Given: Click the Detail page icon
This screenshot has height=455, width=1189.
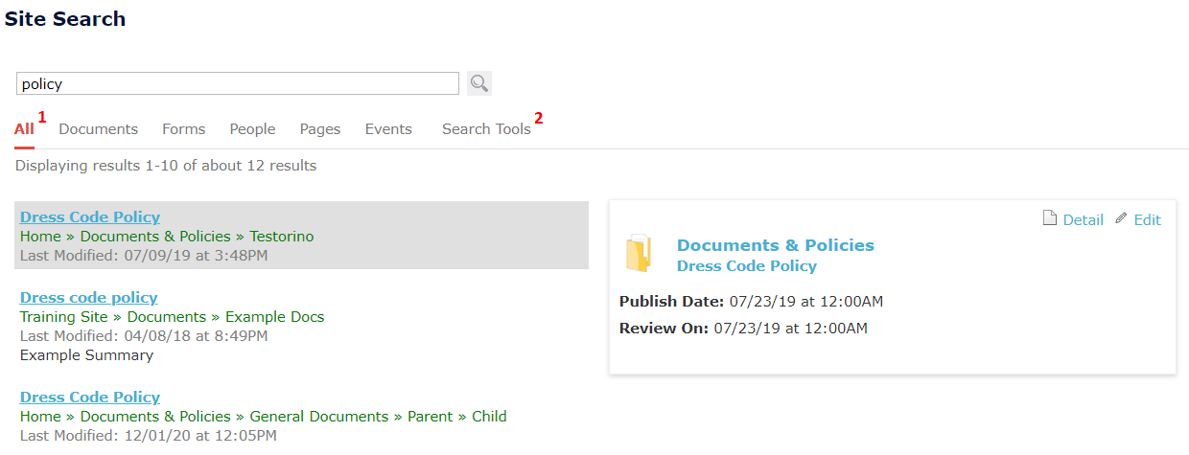Looking at the screenshot, I should coord(1049,219).
